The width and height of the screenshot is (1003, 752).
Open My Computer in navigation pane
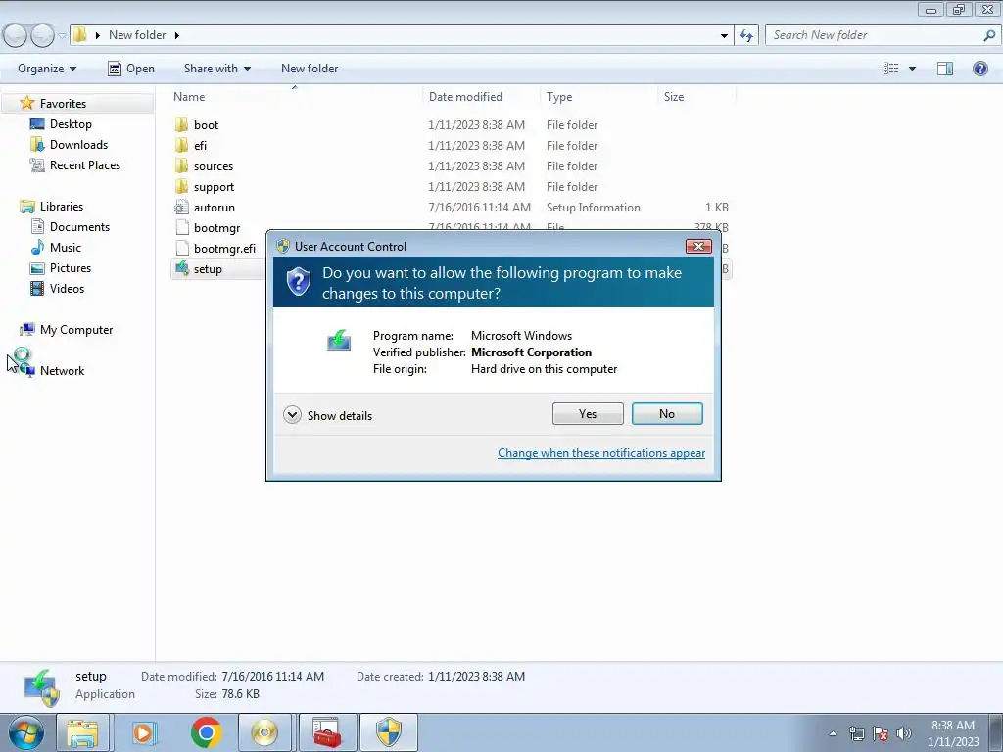(x=76, y=330)
